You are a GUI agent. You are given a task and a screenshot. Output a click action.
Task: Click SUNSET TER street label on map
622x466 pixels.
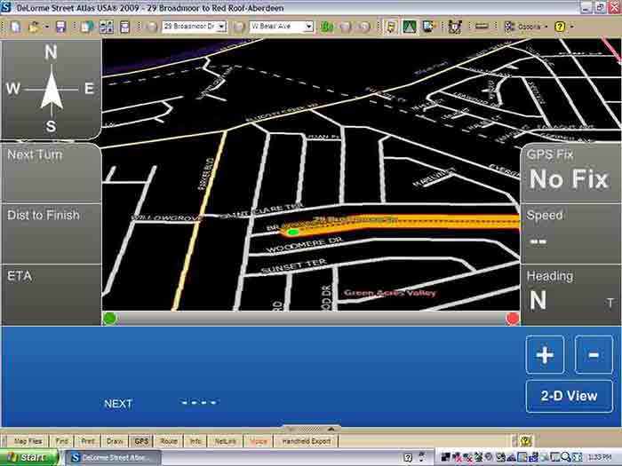click(293, 266)
